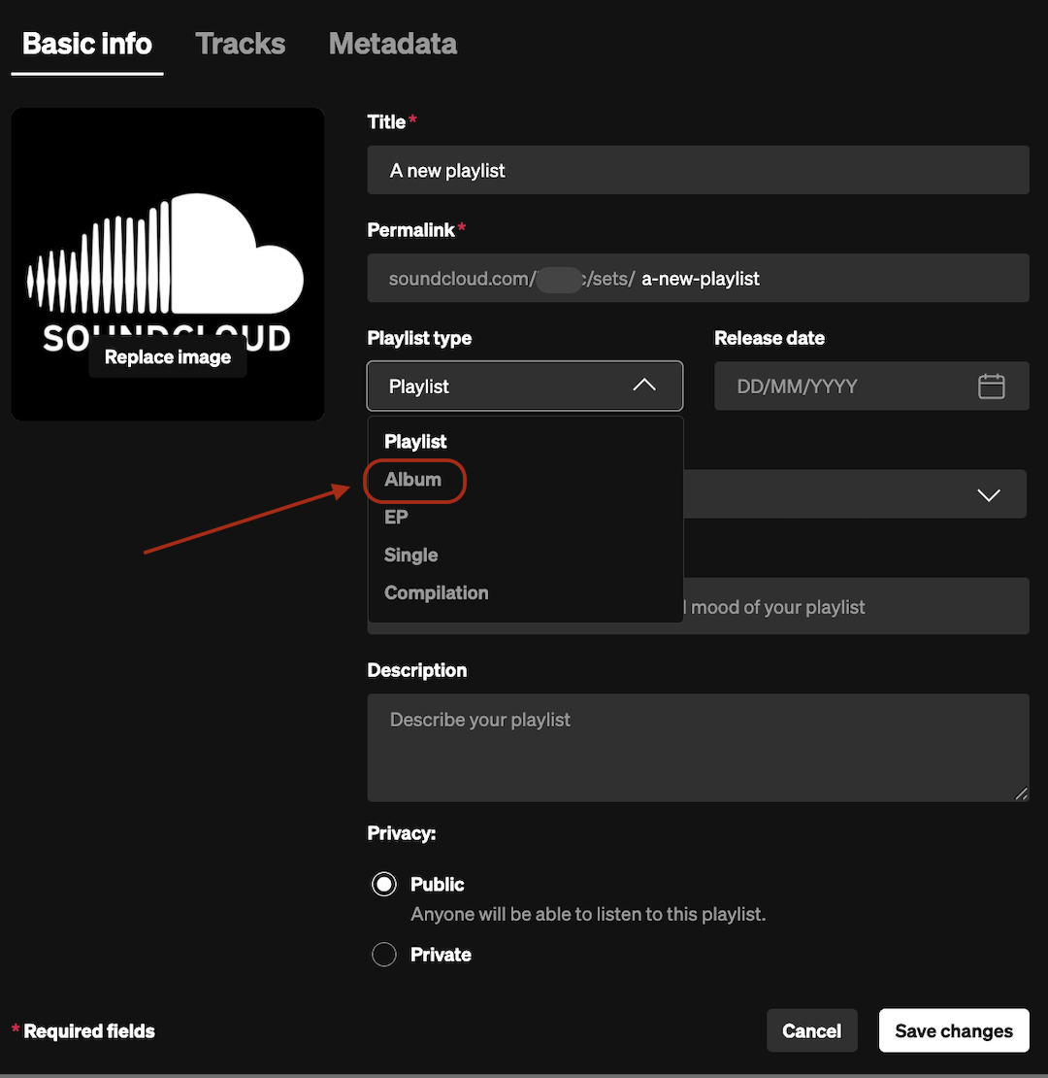Image resolution: width=1048 pixels, height=1078 pixels.
Task: Collapse the Playlist type chevron arrow
Action: point(644,386)
